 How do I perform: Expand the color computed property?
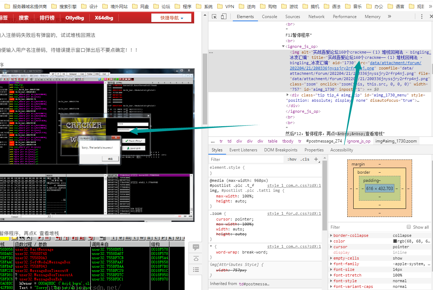(x=331, y=241)
